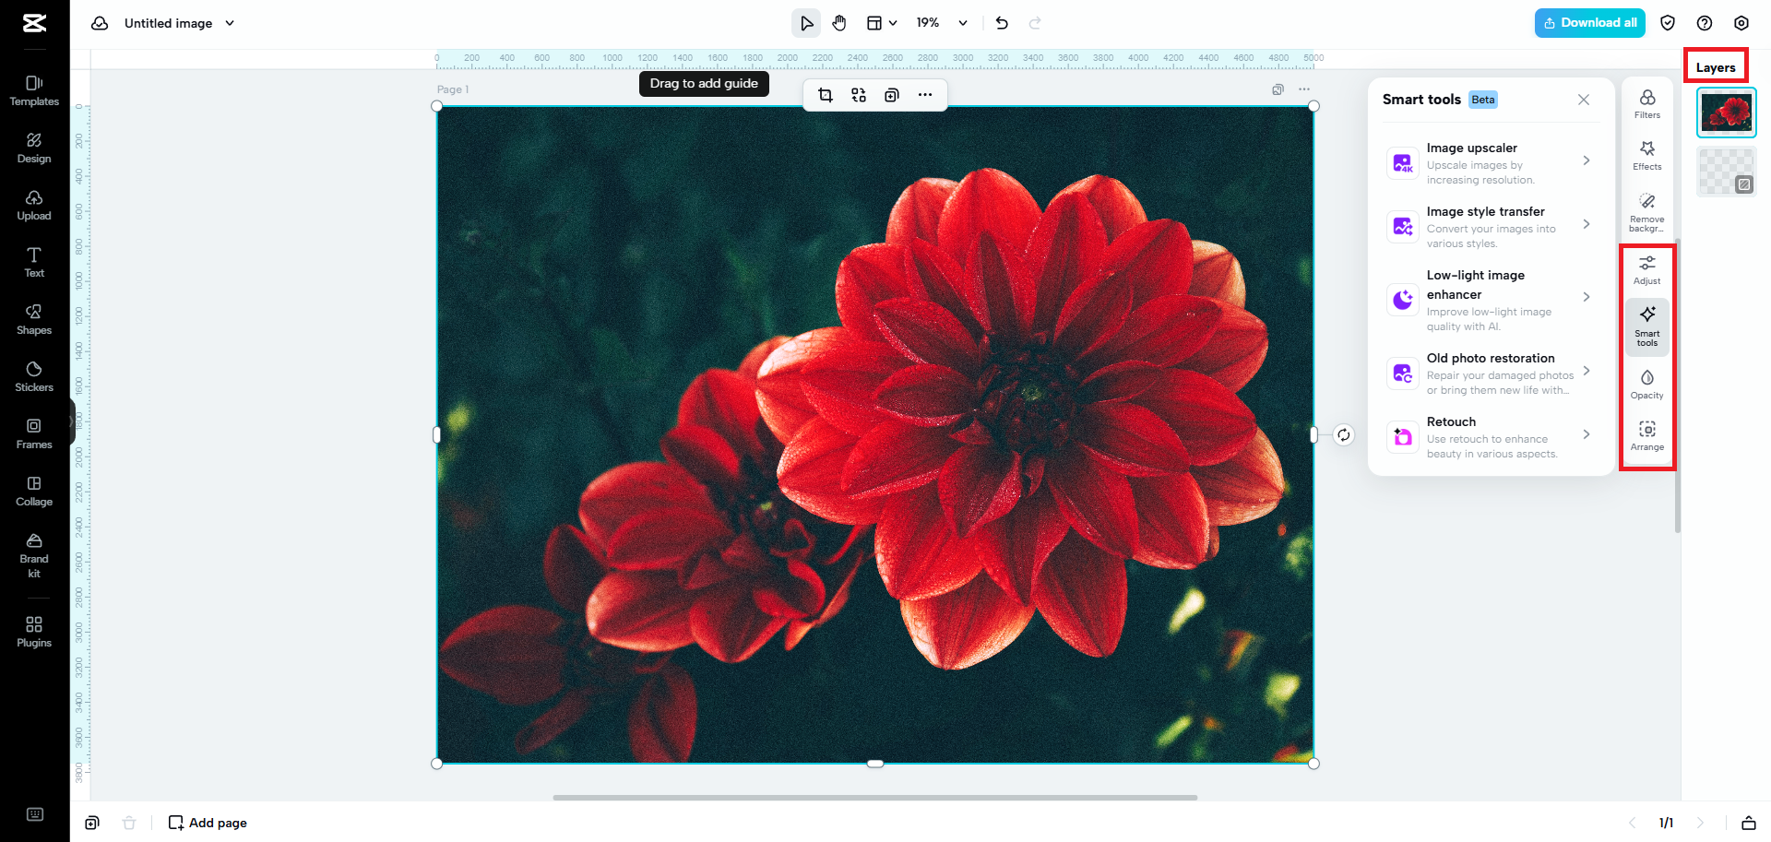
Task: Select Remove background
Action: [x=1646, y=210]
